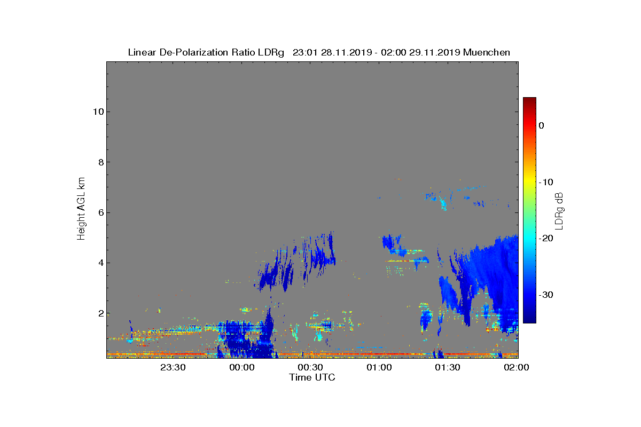The image size is (641, 427).
Task: Click the 'Height AGL km' axis label
Action: click(81, 210)
